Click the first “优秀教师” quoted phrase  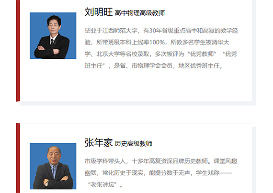pyautogui.click(x=202, y=54)
